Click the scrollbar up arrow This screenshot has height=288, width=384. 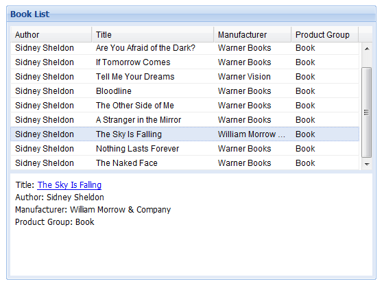367,49
